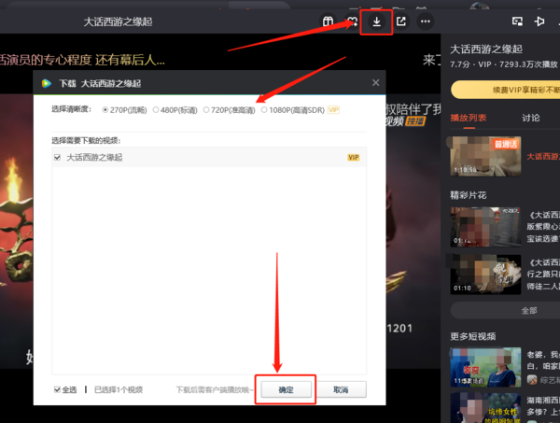Click the 更多短视频 section heading

[472, 336]
